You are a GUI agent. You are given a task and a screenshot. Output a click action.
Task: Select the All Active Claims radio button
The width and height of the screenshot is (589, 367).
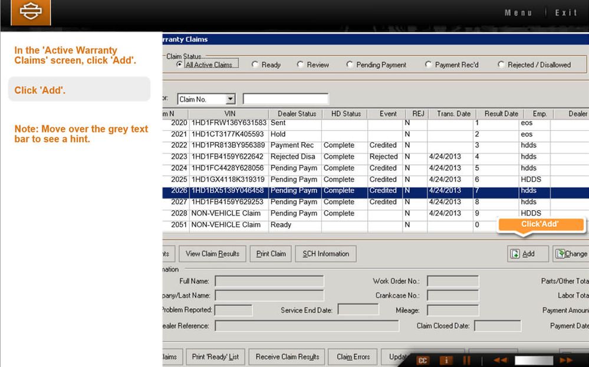[180, 65]
